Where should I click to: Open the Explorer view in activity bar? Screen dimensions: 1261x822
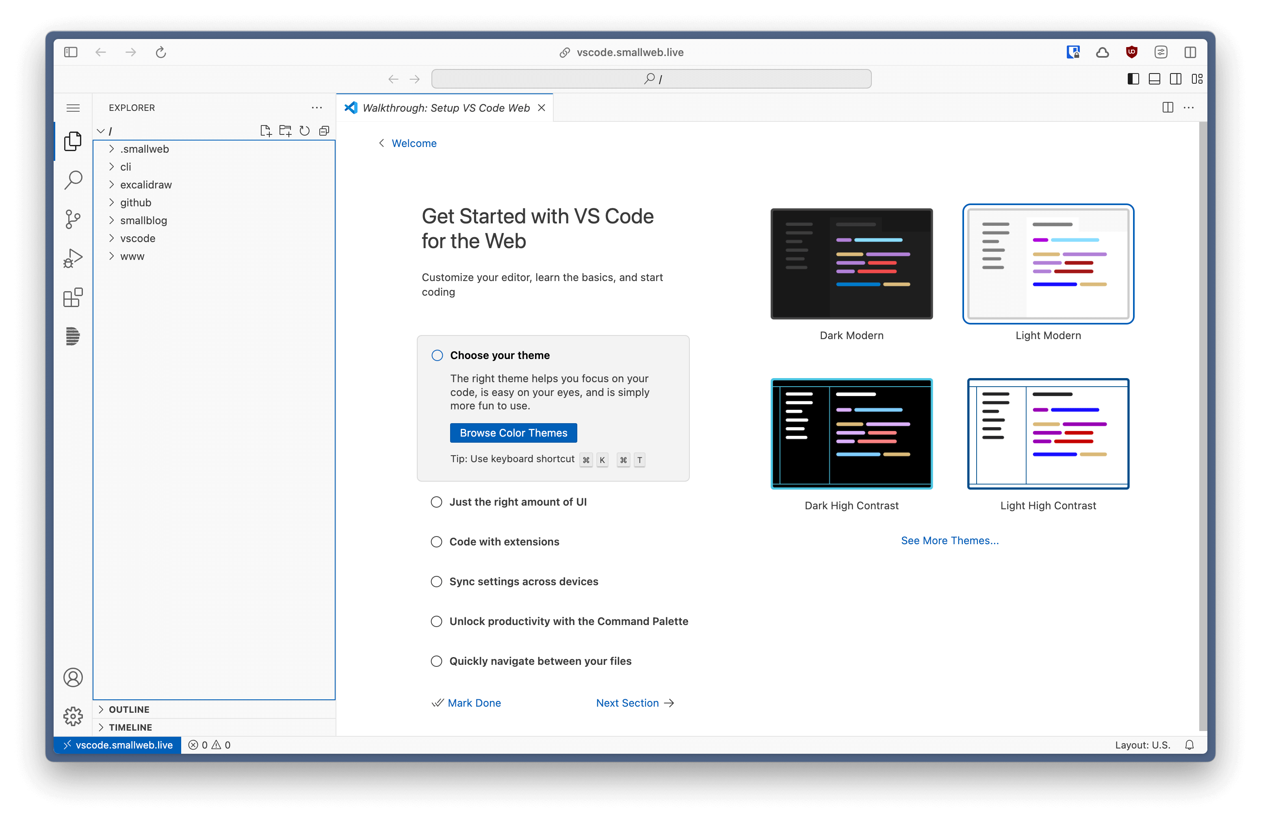(73, 141)
